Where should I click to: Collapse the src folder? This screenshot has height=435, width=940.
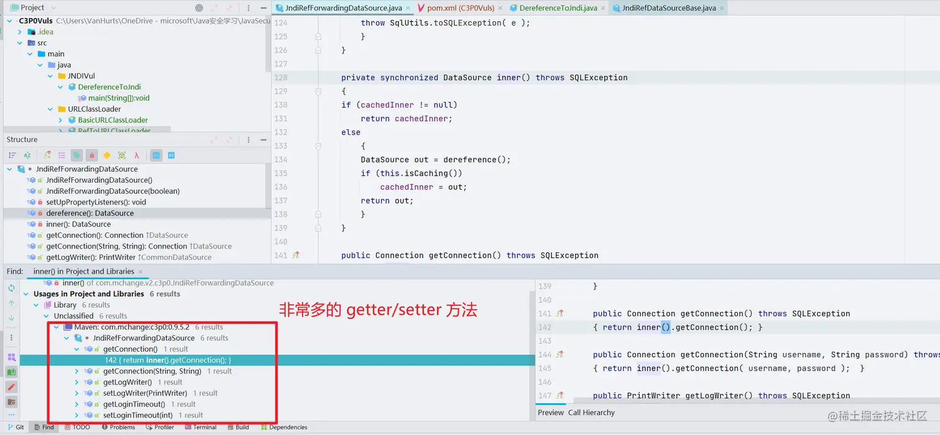pos(20,43)
